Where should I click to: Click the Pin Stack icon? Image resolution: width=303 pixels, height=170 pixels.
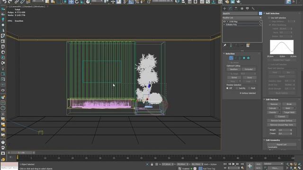click(x=225, y=45)
